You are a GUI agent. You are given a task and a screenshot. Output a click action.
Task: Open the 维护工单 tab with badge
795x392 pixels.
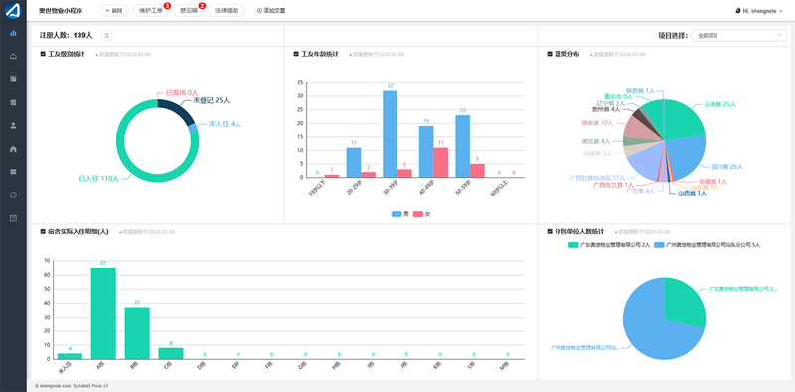click(151, 10)
